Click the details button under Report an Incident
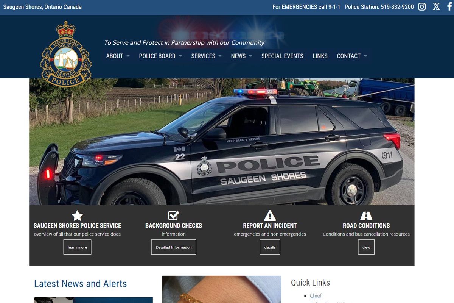454x303 pixels. [270, 247]
